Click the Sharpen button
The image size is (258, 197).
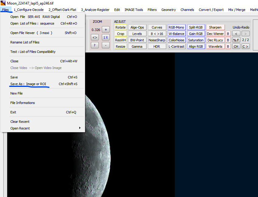(x=215, y=27)
